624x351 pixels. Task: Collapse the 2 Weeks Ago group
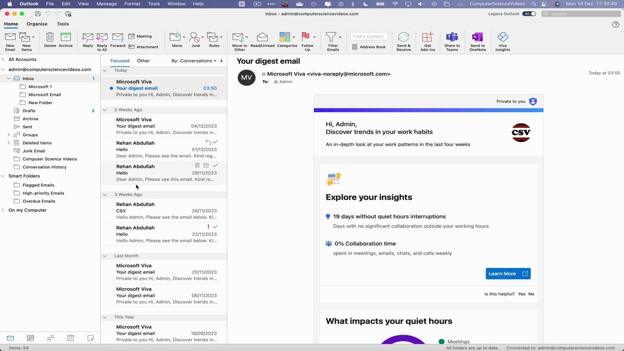point(104,110)
